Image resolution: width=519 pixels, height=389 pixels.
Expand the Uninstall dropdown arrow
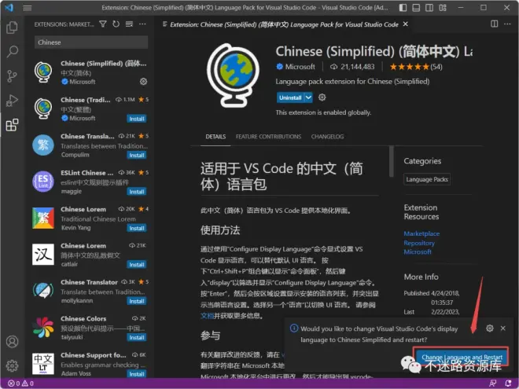308,97
